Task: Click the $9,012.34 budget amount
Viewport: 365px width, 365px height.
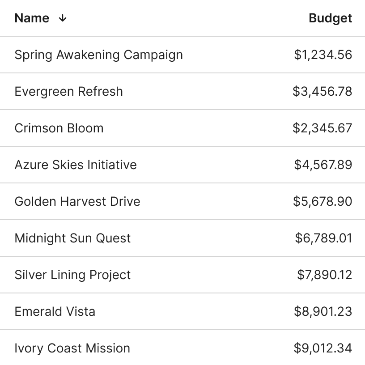Action: coord(323,348)
